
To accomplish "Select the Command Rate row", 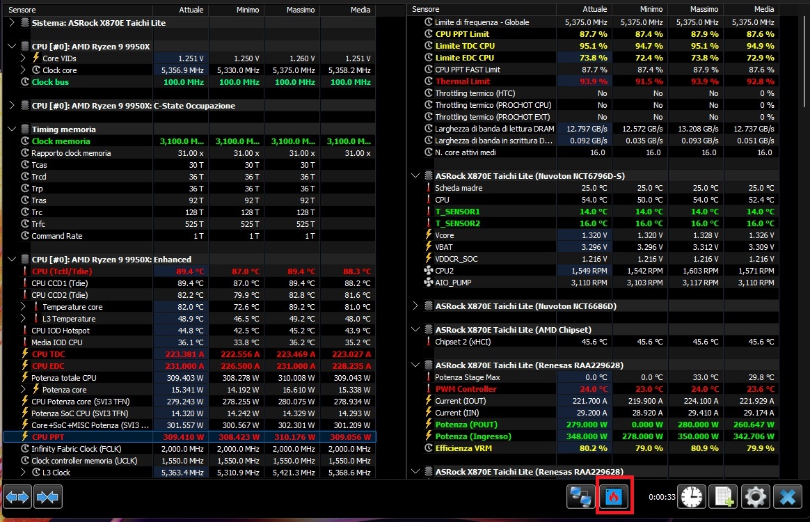I will point(189,236).
